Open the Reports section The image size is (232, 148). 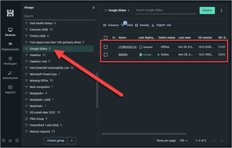tap(10, 89)
